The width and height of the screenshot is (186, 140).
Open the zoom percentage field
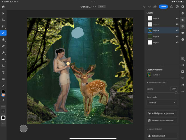(x=102, y=7)
